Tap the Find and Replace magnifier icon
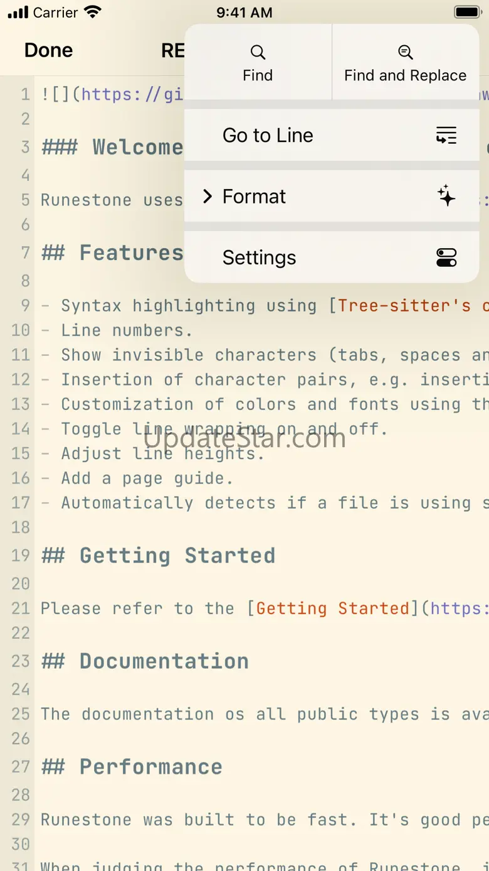Viewport: 489px width, 871px height. click(x=406, y=52)
